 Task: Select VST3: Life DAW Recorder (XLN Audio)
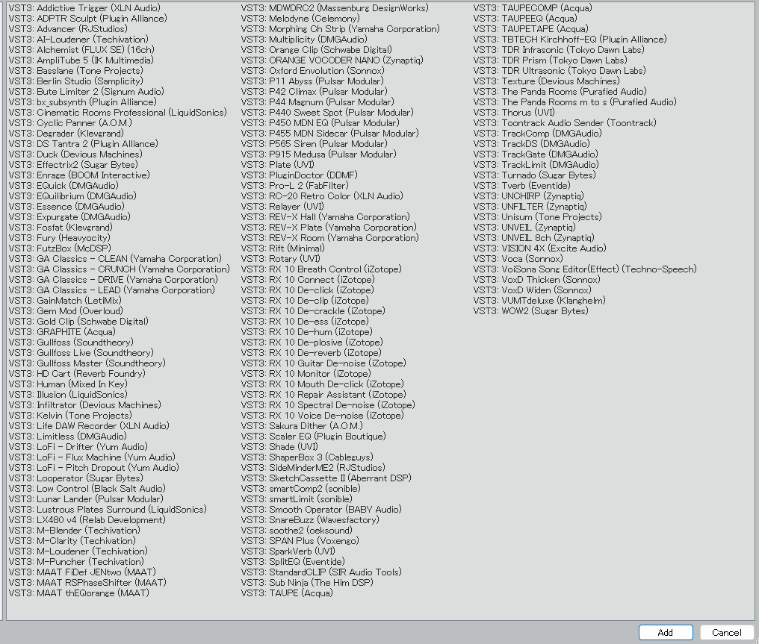89,425
